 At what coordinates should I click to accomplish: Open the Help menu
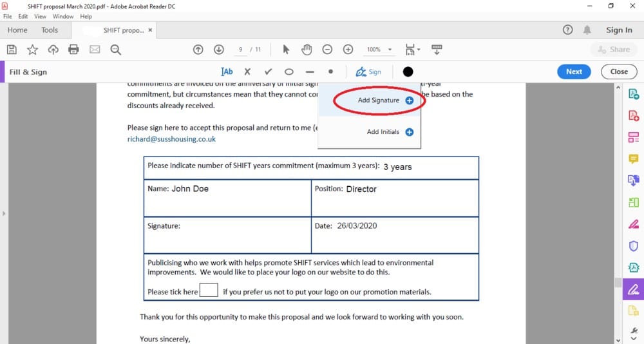tap(86, 17)
